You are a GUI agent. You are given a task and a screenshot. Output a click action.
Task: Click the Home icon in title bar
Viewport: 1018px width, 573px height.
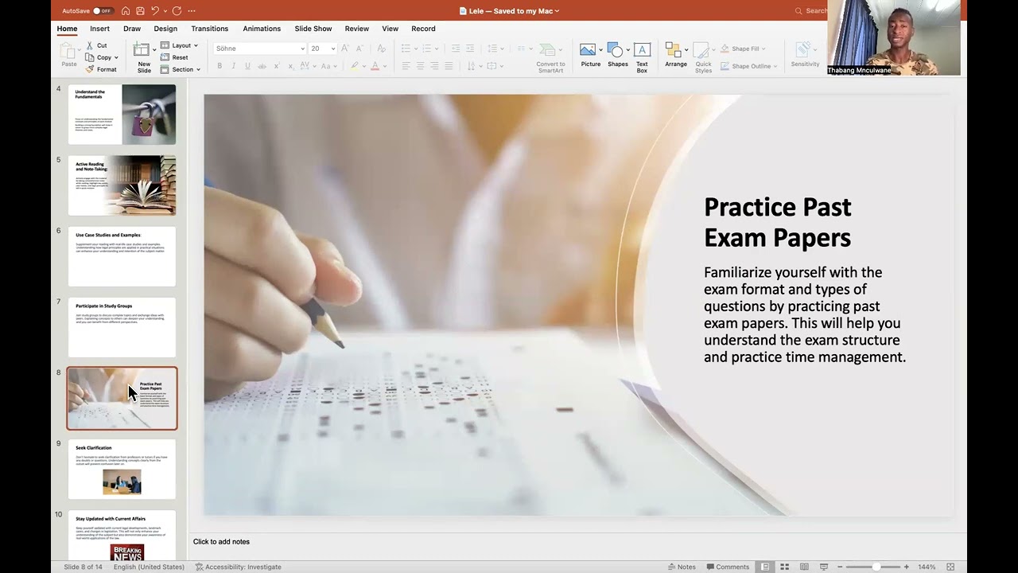click(126, 11)
